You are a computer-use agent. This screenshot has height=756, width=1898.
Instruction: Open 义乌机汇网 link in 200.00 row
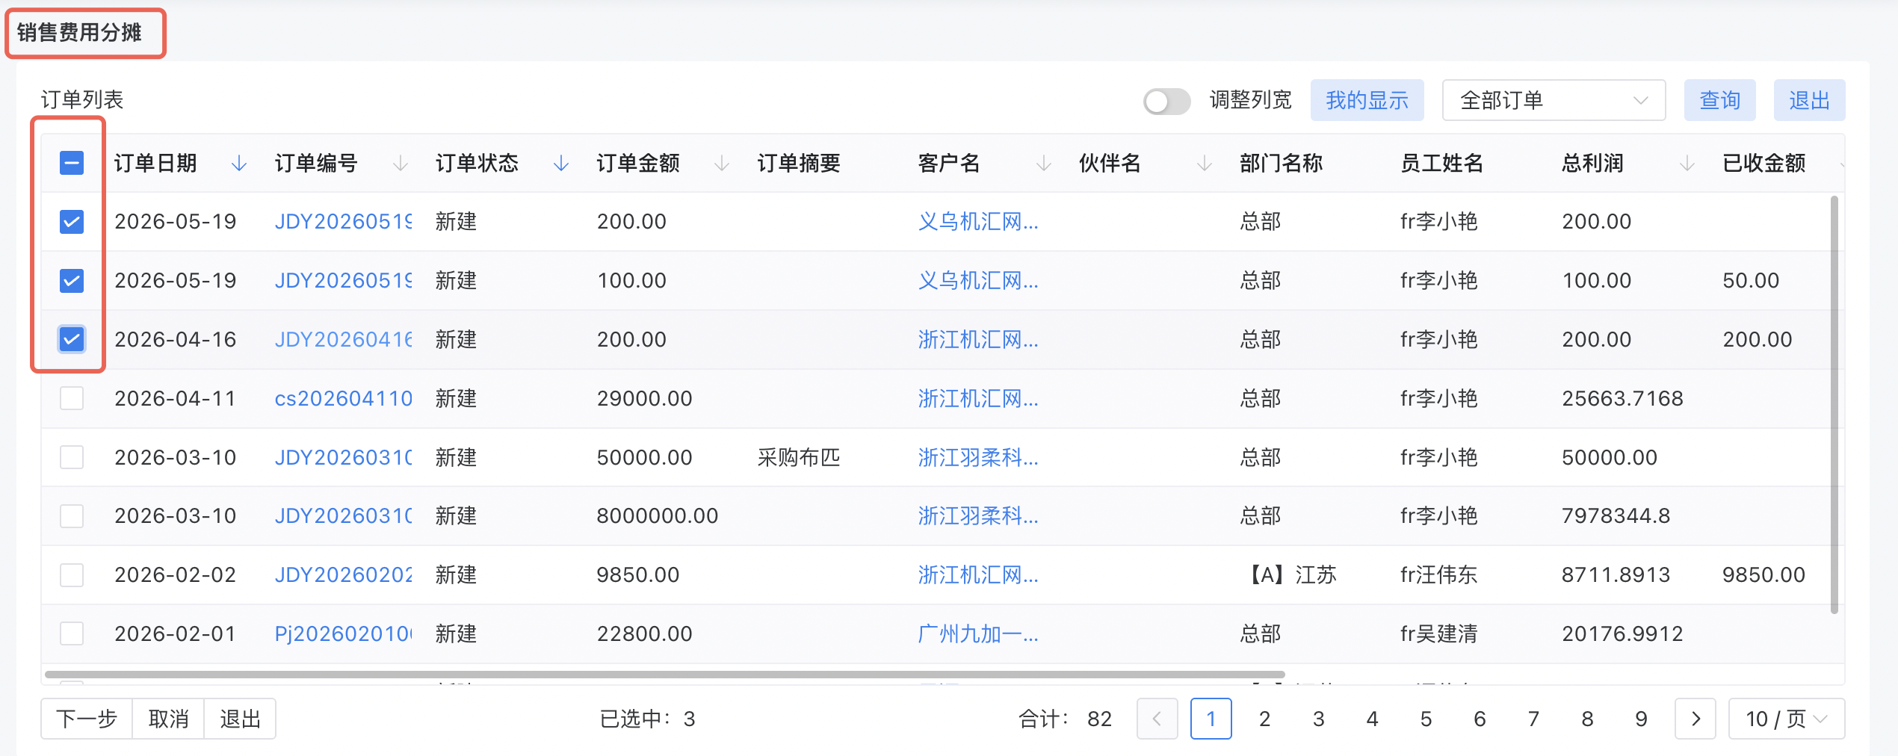pyautogui.click(x=977, y=221)
